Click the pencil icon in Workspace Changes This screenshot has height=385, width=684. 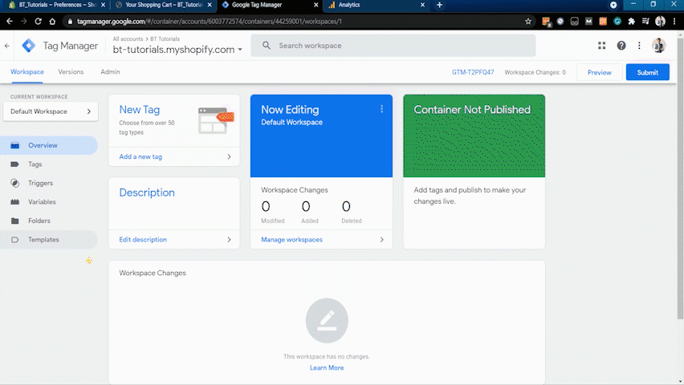(327, 321)
